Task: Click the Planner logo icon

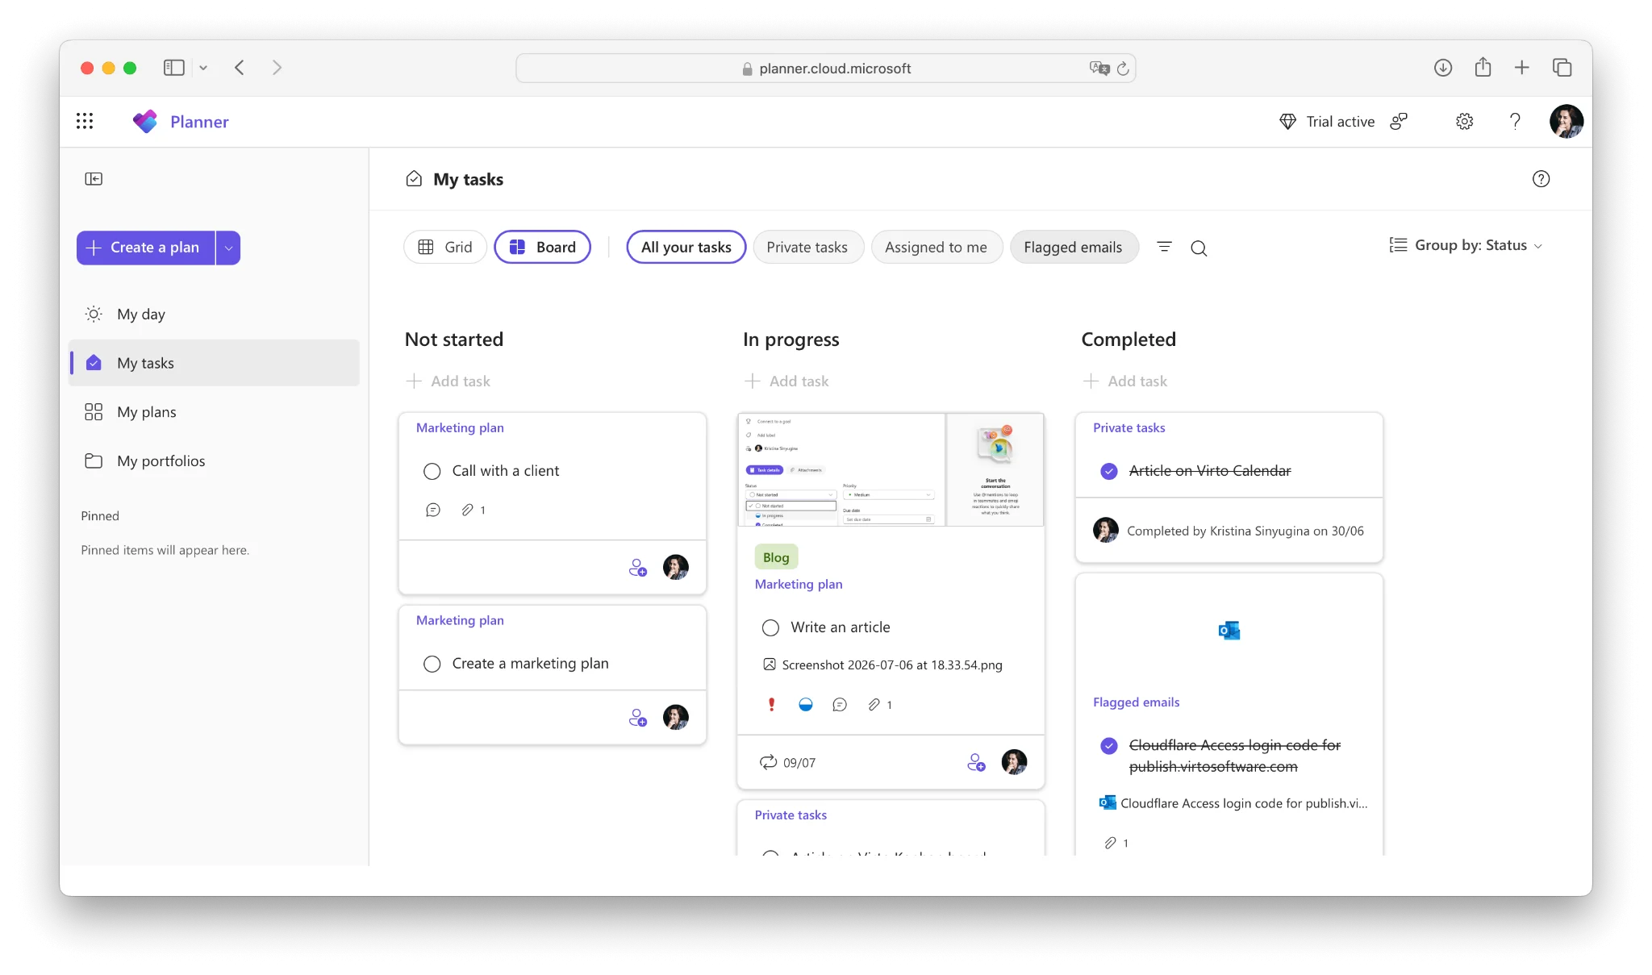Action: pyautogui.click(x=145, y=121)
